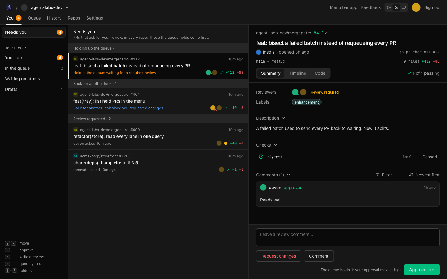Click the ci / test passed check icon
Image resolution: width=447 pixels, height=279 pixels.
tap(261, 157)
